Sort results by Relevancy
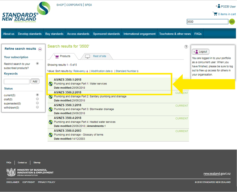This screenshot has width=237, height=192. tap(80, 71)
